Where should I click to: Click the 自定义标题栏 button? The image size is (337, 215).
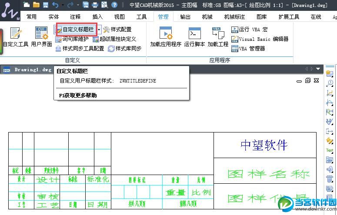(75, 30)
